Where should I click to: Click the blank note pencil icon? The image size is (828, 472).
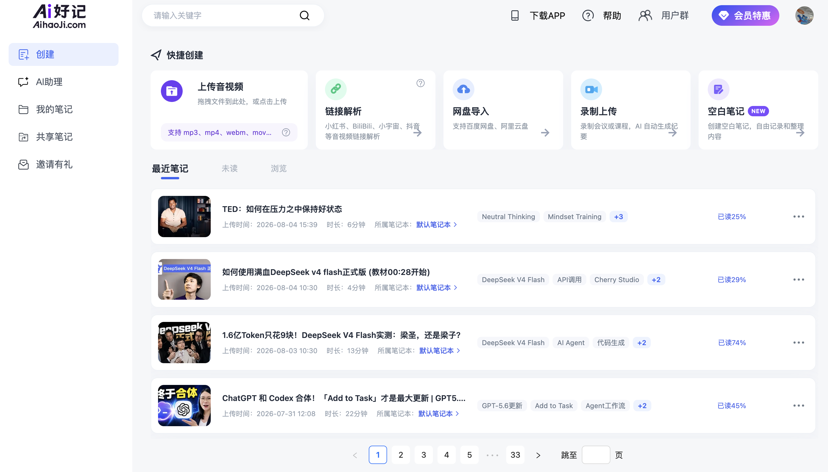(x=718, y=89)
